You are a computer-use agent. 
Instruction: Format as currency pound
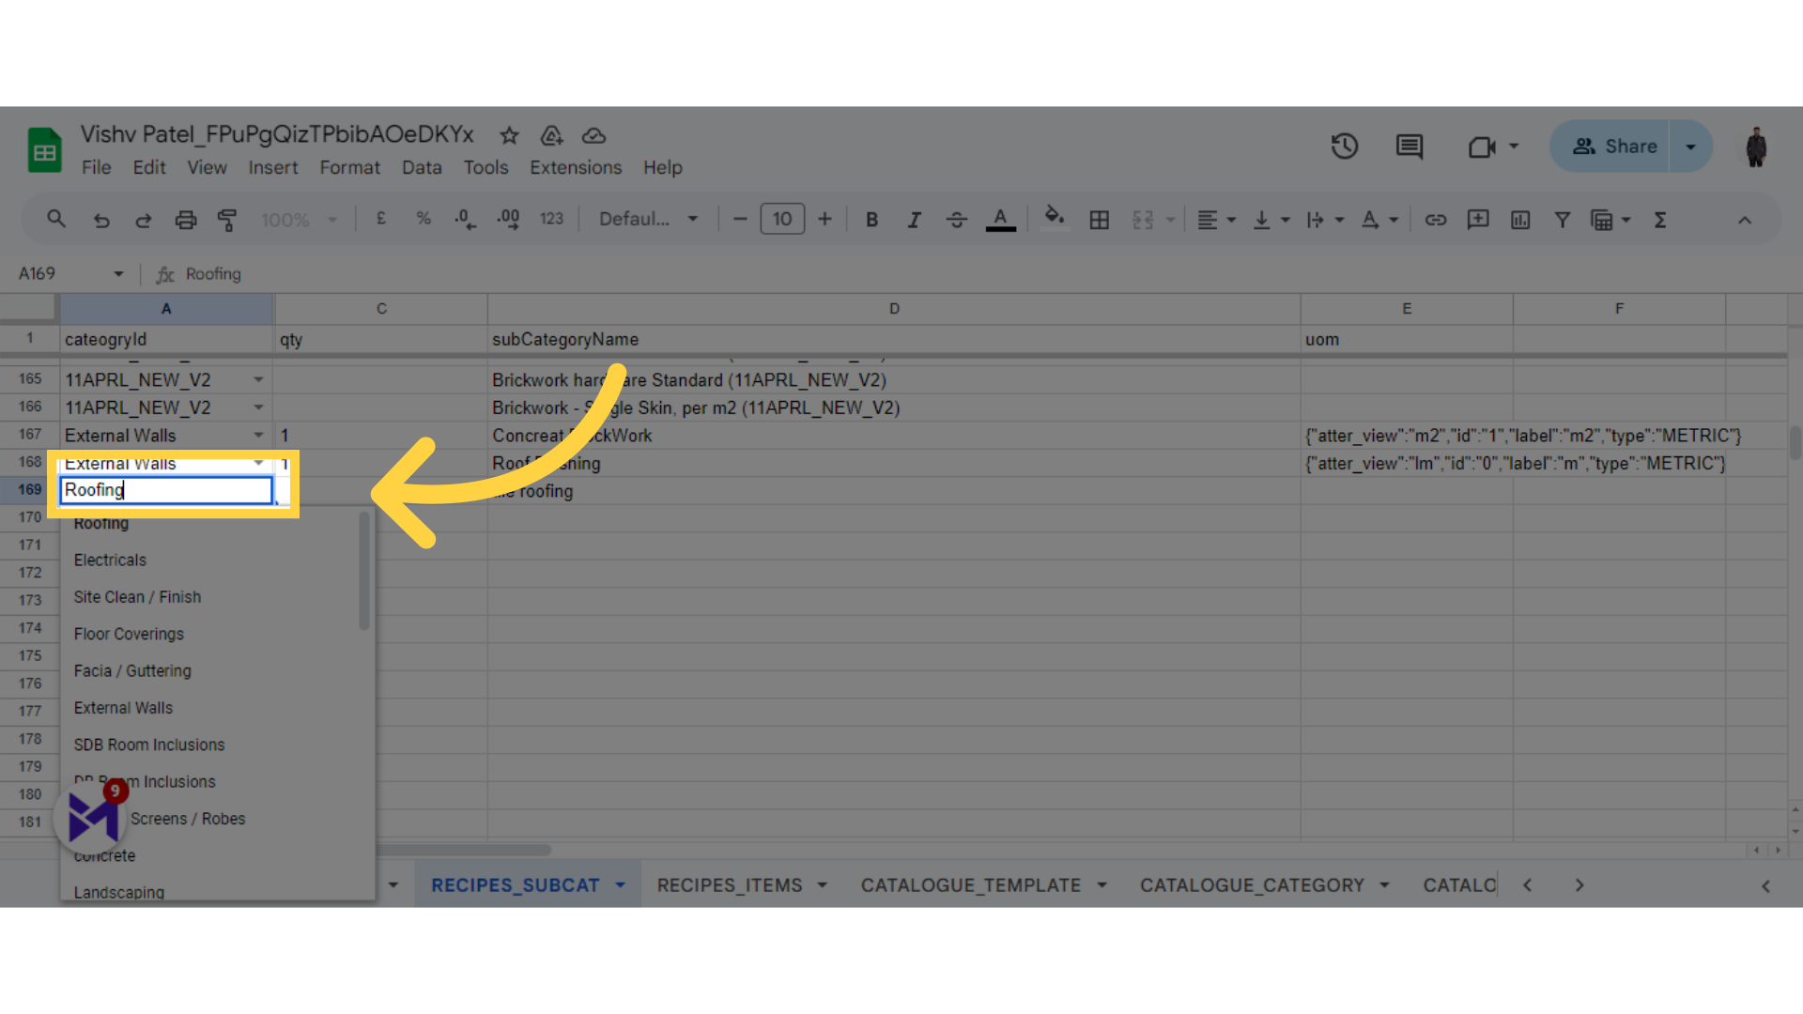pos(381,219)
